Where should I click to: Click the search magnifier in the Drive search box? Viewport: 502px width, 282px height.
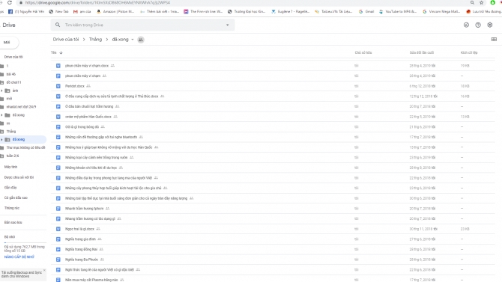pyautogui.click(x=58, y=25)
